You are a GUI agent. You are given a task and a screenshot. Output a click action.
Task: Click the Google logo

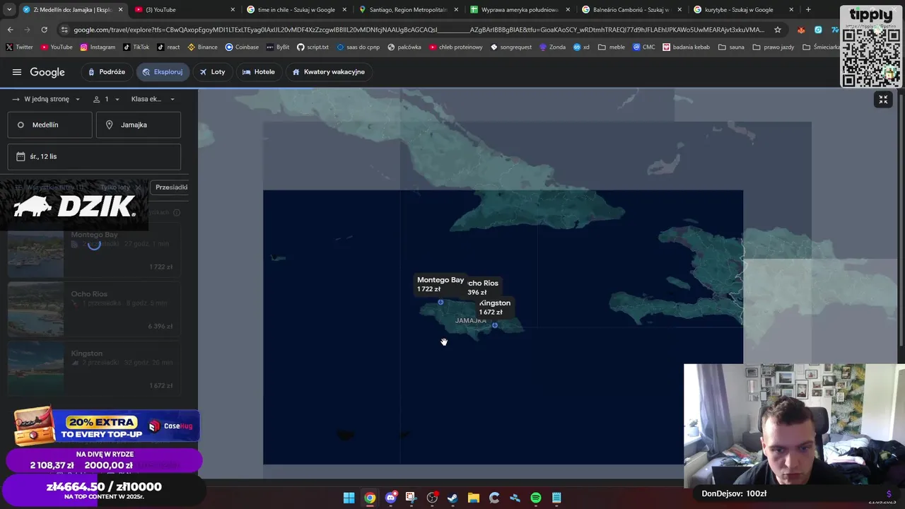coord(47,72)
